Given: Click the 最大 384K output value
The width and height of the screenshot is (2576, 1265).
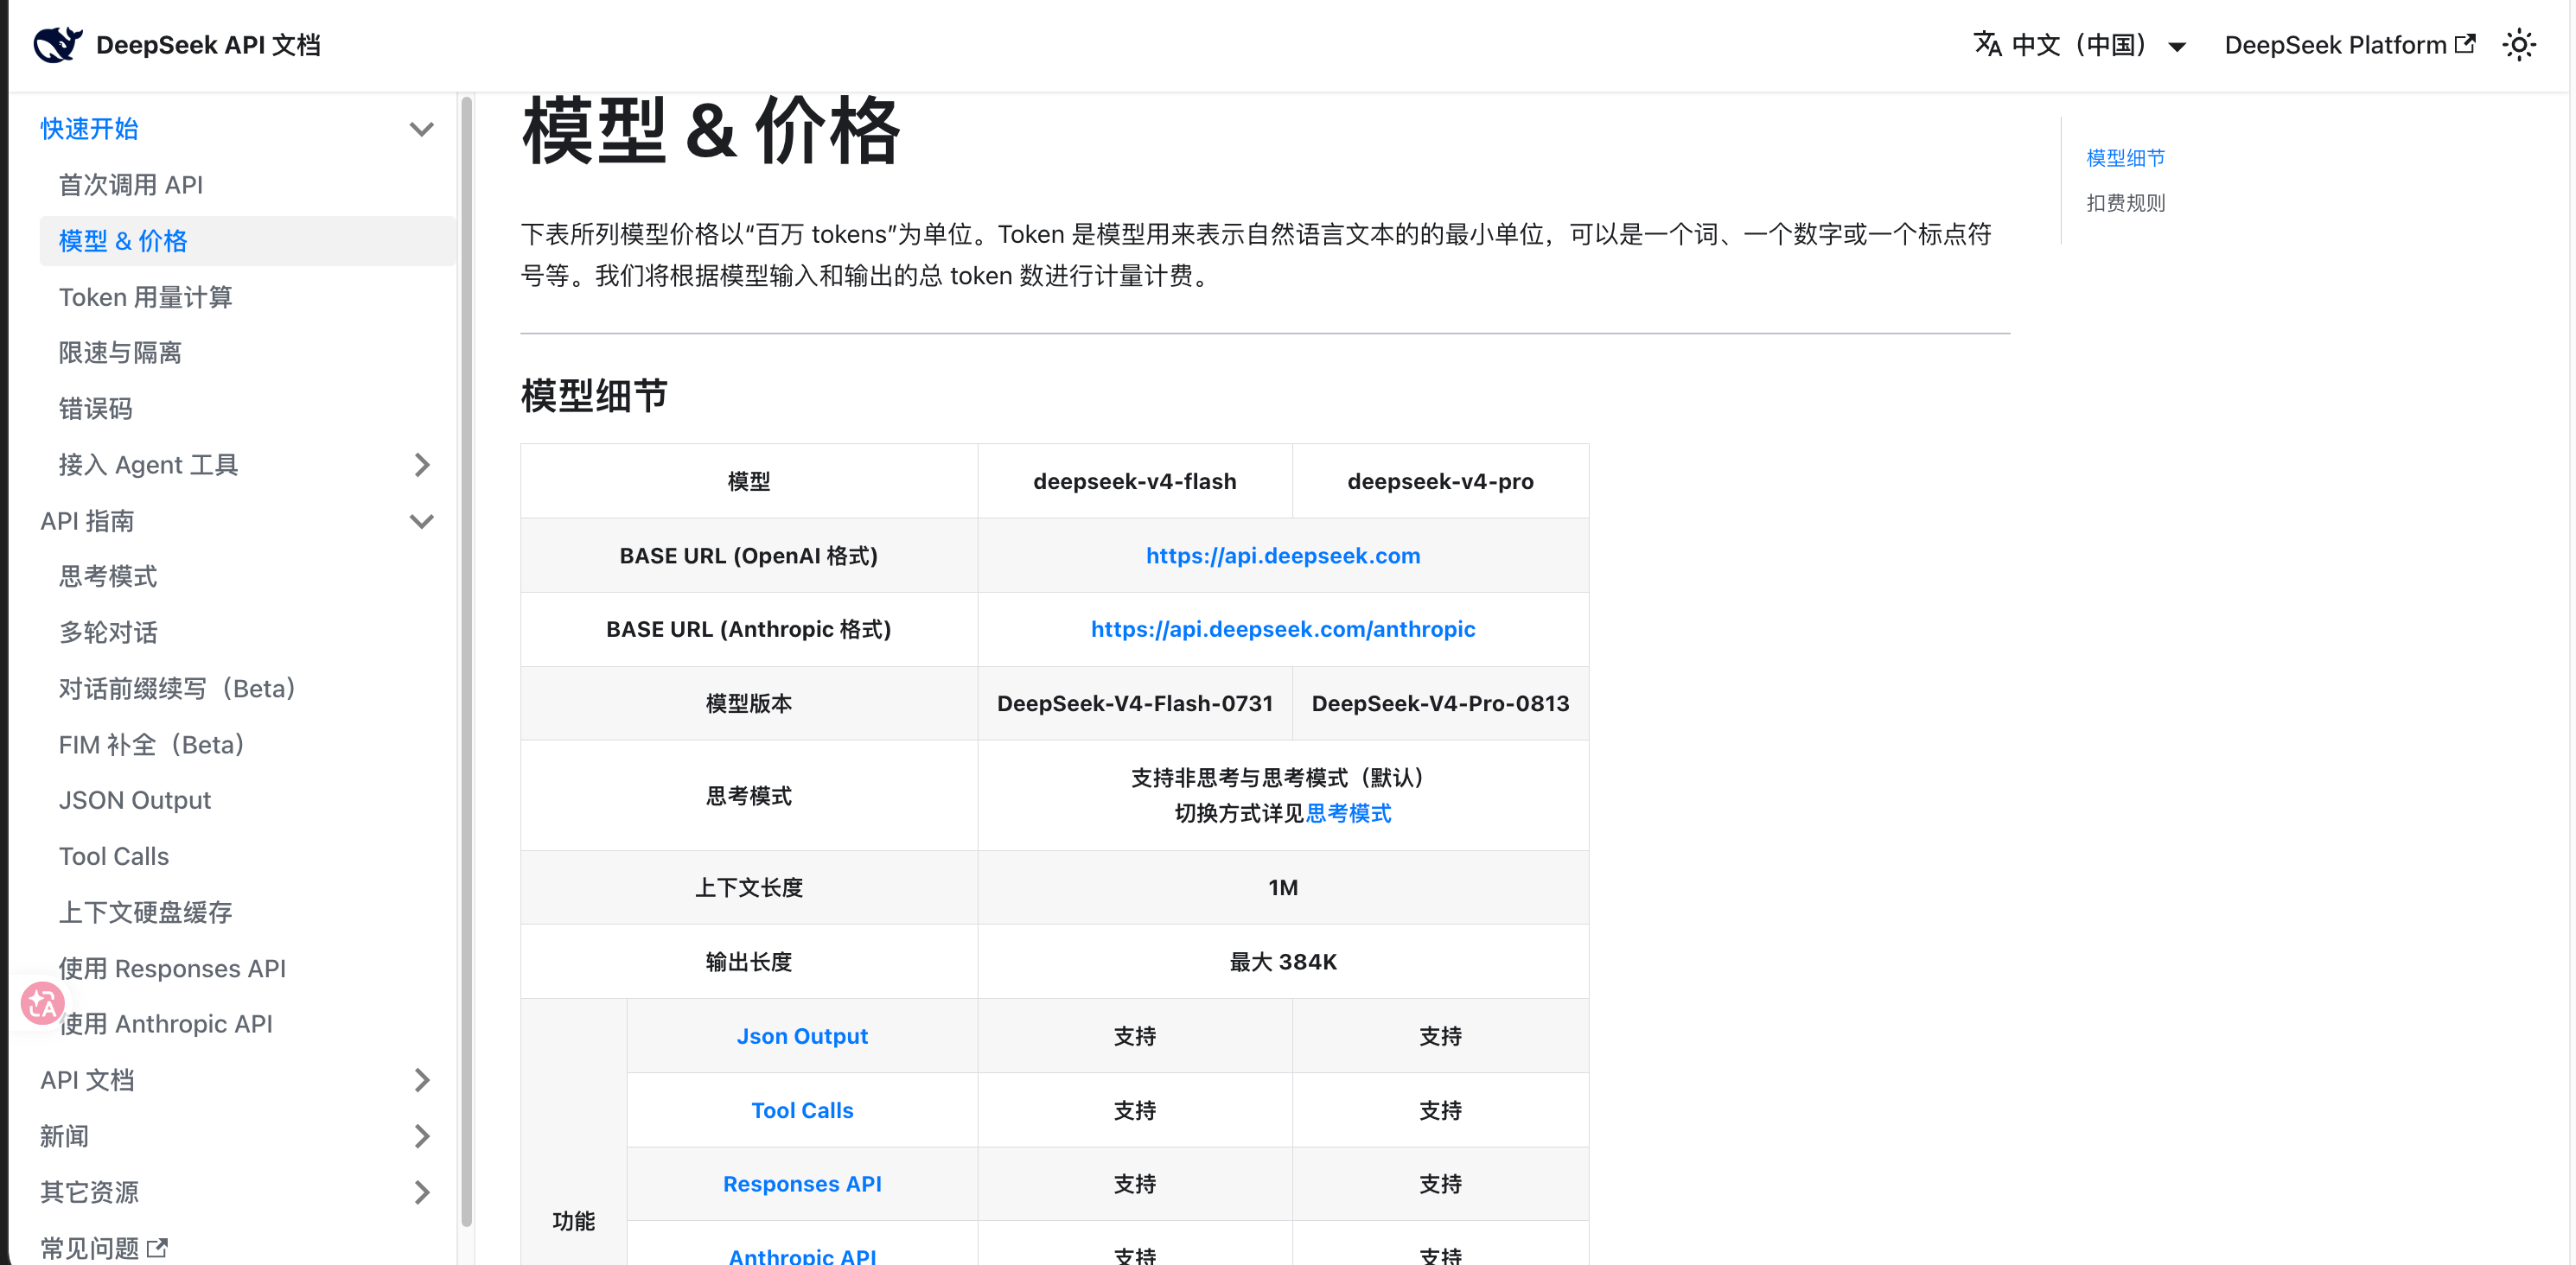Looking at the screenshot, I should (x=1283, y=963).
